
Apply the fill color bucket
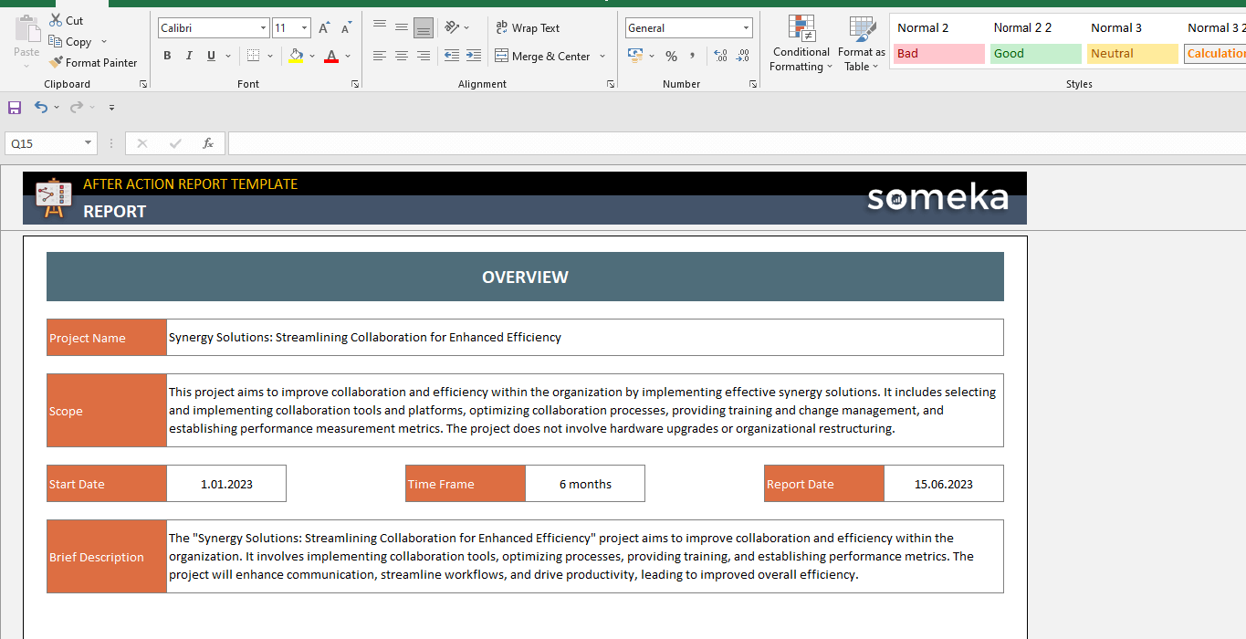tap(295, 56)
